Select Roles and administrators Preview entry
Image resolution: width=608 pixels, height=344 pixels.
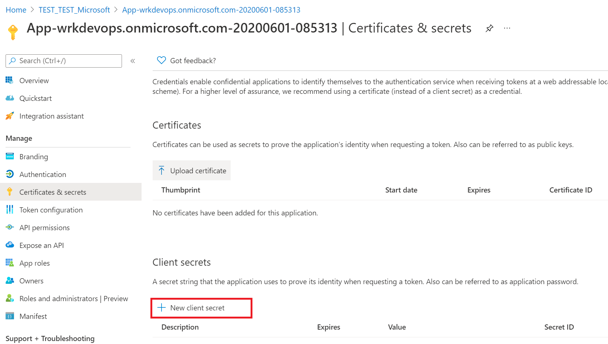(x=74, y=298)
